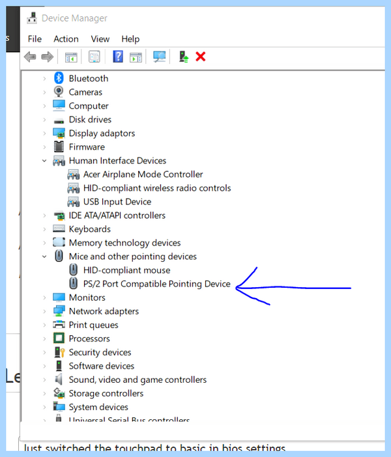Click the Device Manager title bar icon
This screenshot has height=457, width=391.
32,18
